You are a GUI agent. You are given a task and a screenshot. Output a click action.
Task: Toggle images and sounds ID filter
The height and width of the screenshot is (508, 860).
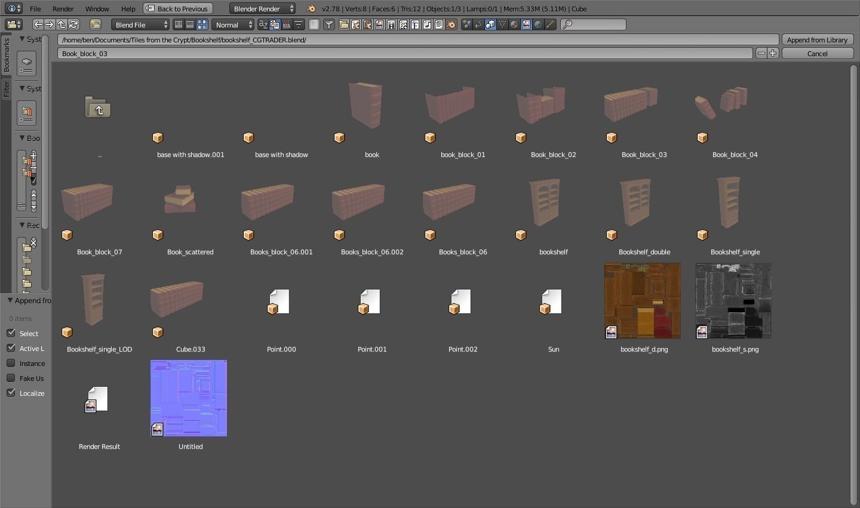click(526, 24)
